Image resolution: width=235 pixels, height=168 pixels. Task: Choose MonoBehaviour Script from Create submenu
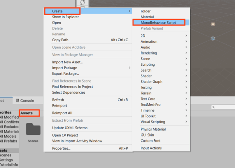tap(158, 23)
